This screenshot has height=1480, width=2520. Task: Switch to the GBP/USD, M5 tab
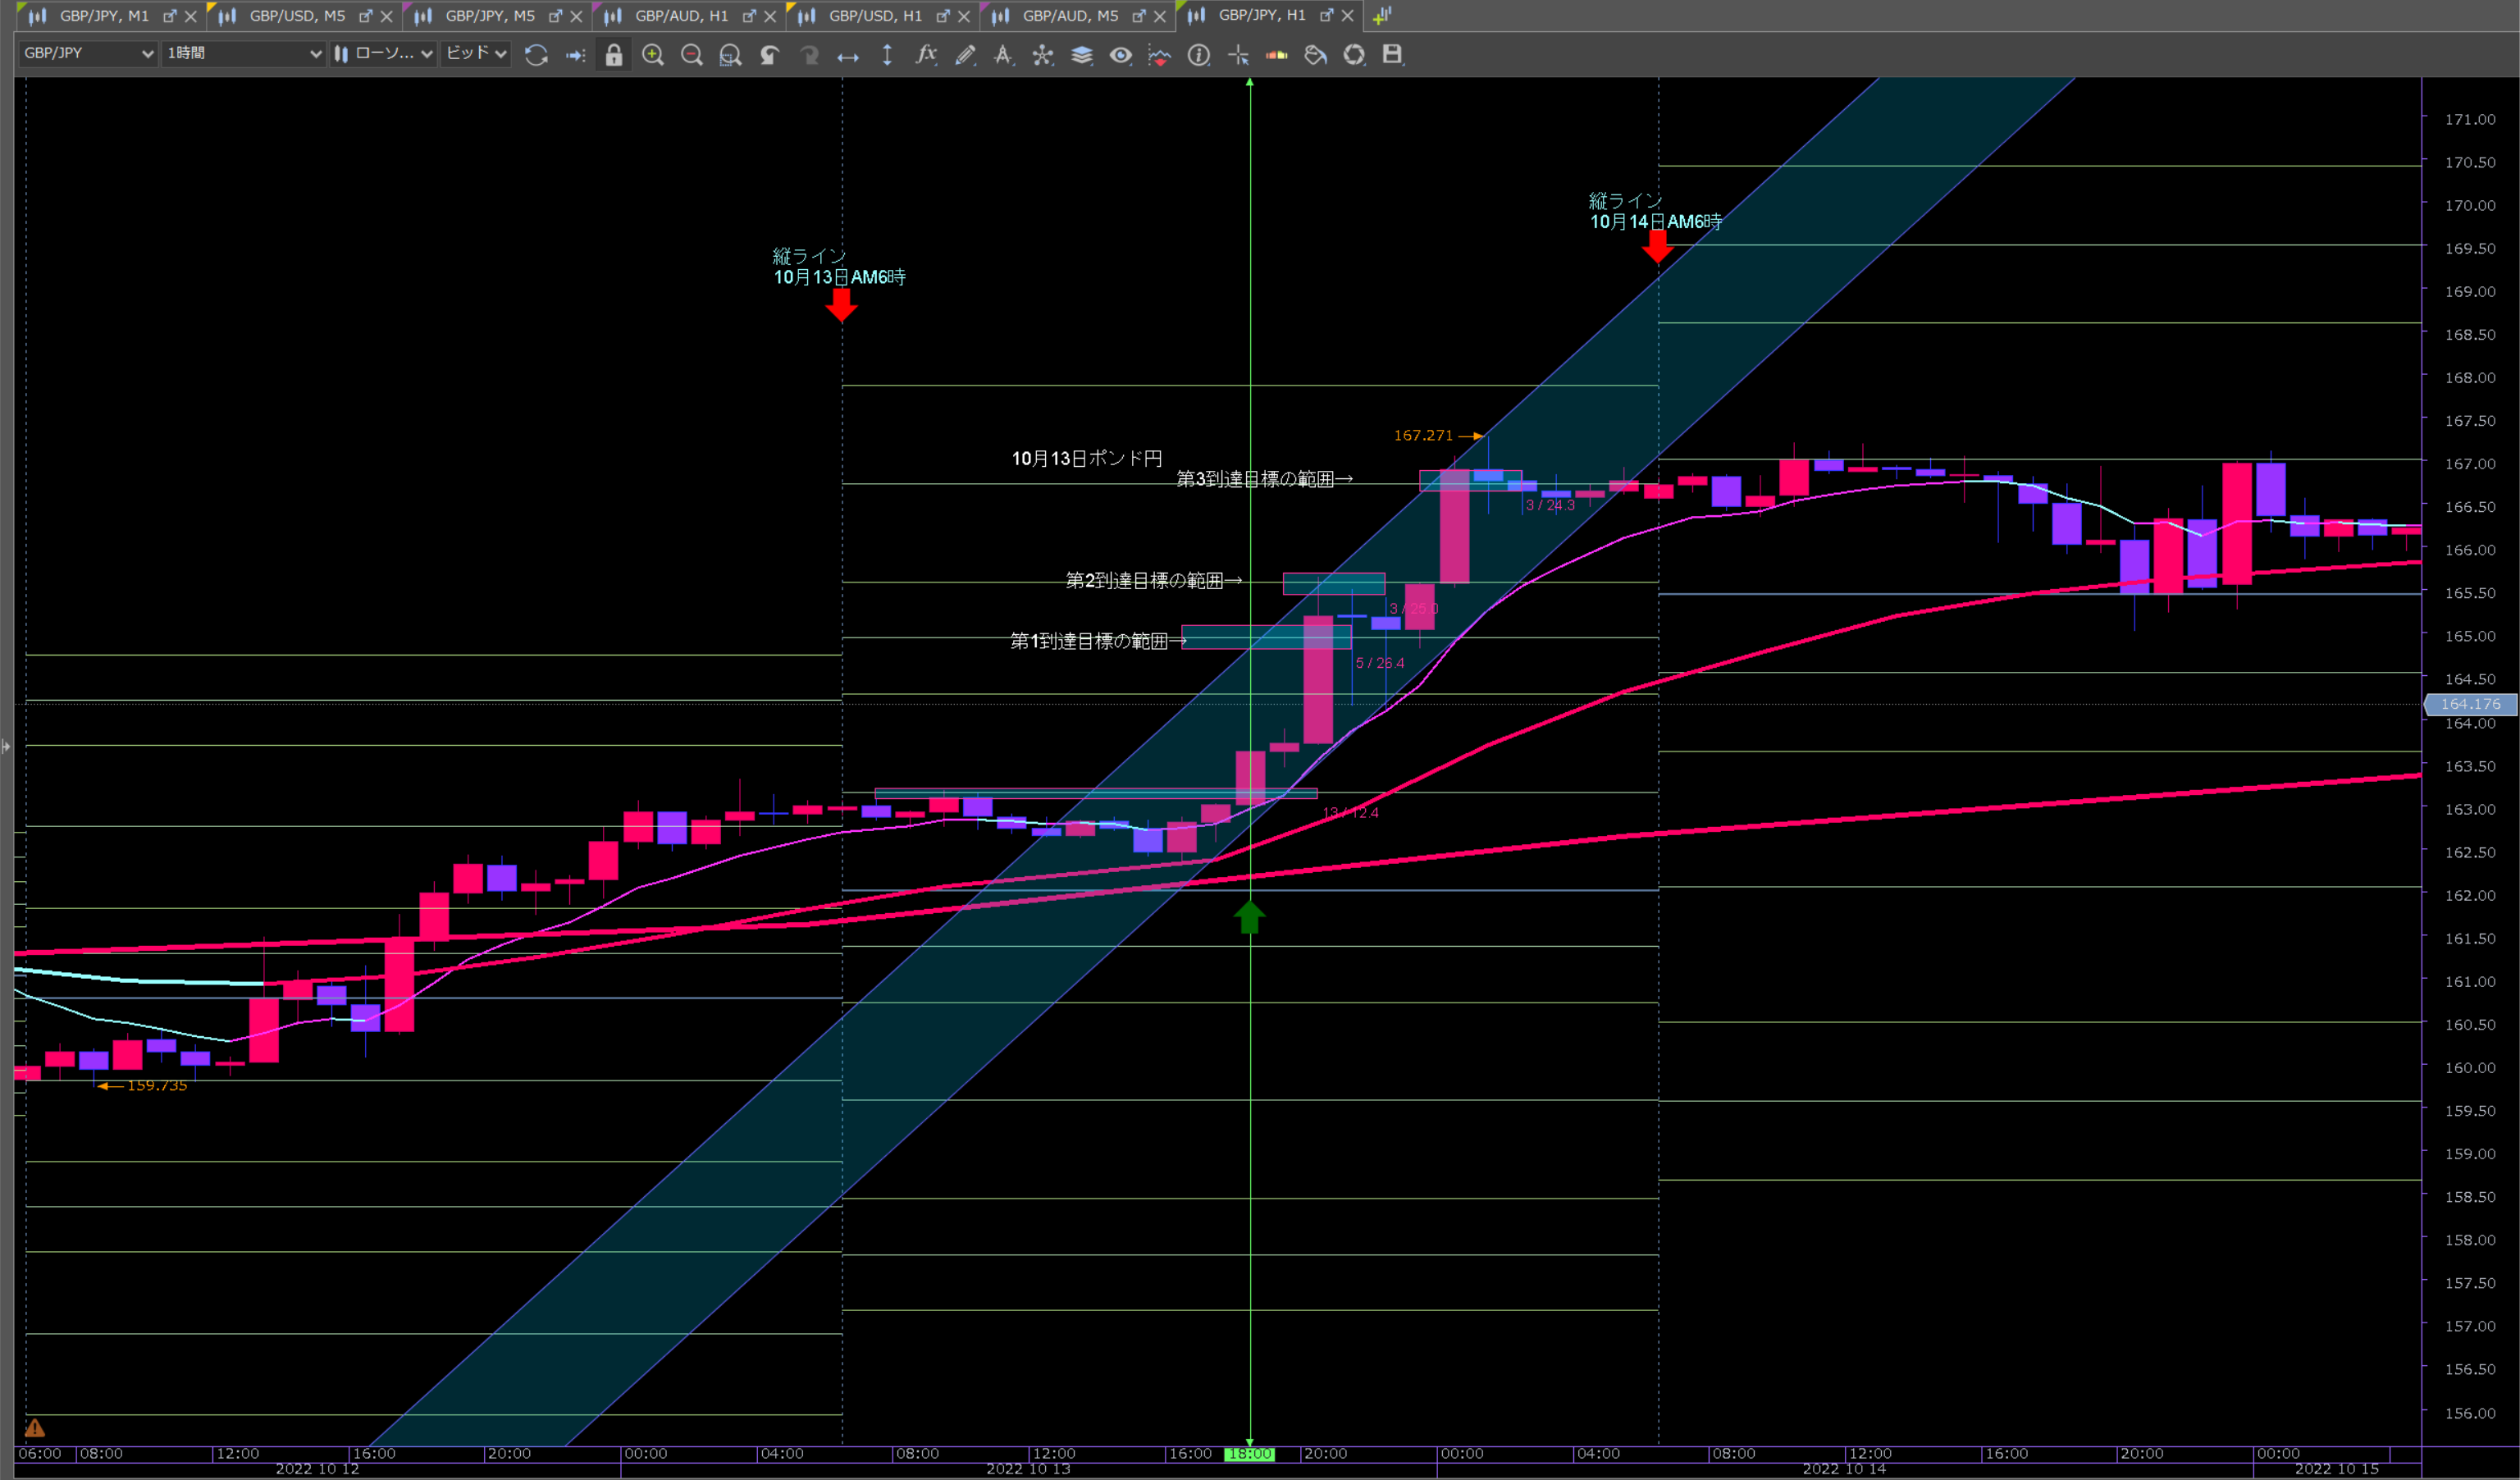pyautogui.click(x=296, y=16)
